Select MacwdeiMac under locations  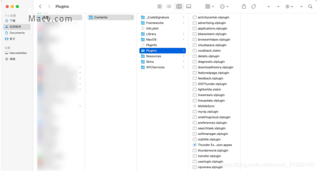click(16, 53)
